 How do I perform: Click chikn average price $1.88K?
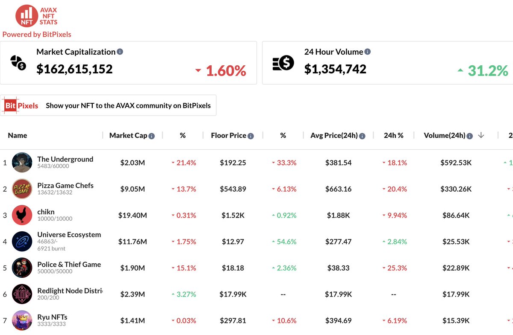338,215
